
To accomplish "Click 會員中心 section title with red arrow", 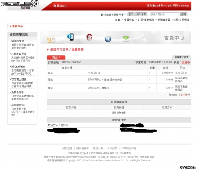I will click(x=16, y=26).
